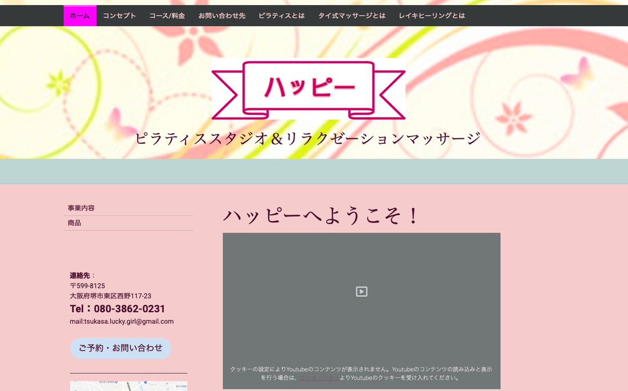Open the ホーム tab in navigation
Screen dimensions: 628x391
click(79, 16)
